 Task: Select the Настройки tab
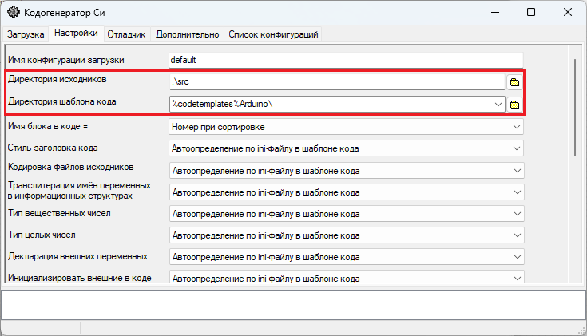click(76, 34)
